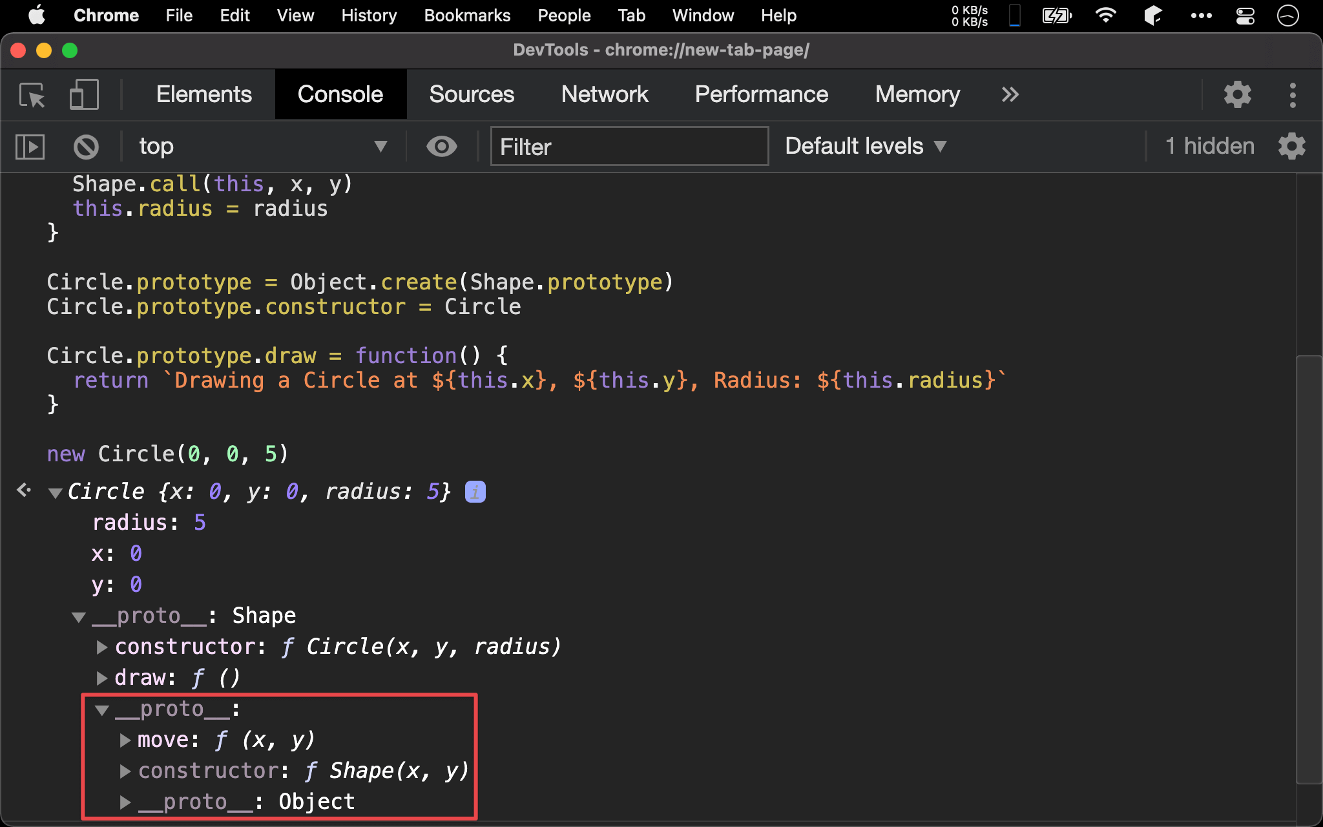This screenshot has height=827, width=1323.
Task: Click the Network panel tab
Action: [604, 94]
